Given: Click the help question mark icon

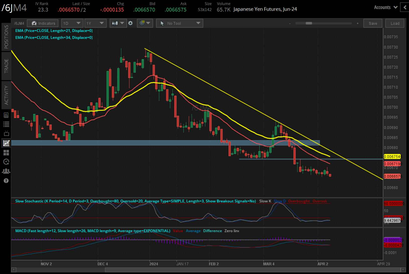Looking at the screenshot, I should point(6,181).
